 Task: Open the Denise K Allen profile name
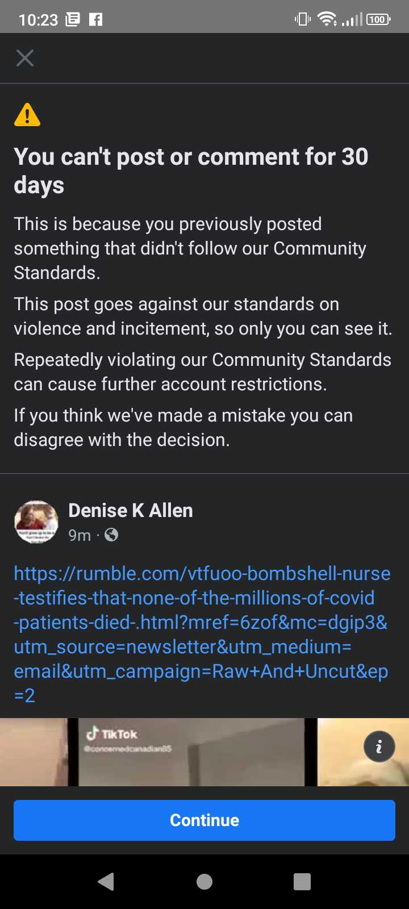pyautogui.click(x=131, y=510)
